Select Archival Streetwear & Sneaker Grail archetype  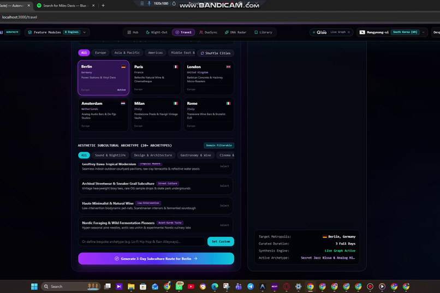[x=156, y=186]
